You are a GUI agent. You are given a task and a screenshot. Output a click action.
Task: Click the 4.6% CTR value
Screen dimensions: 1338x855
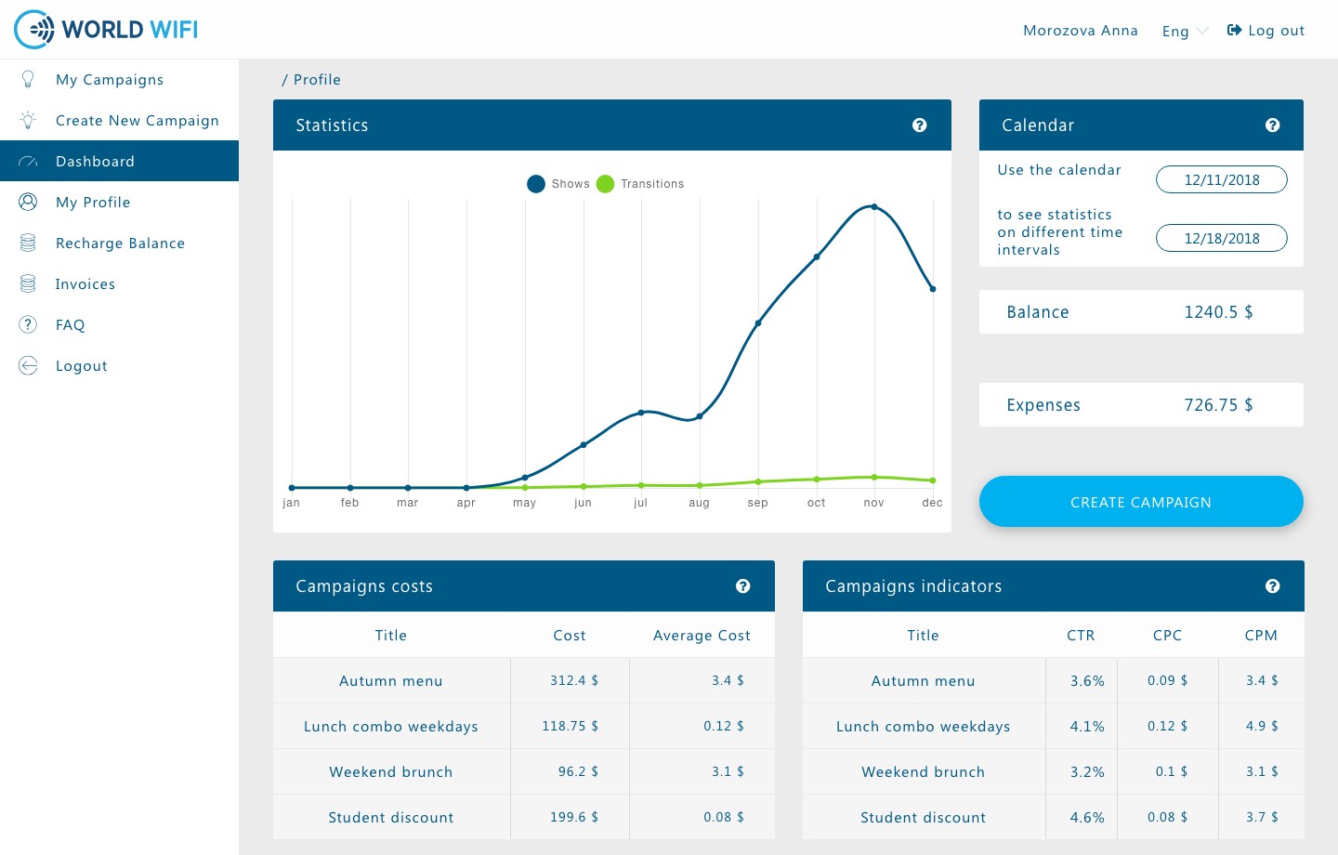tap(1087, 818)
